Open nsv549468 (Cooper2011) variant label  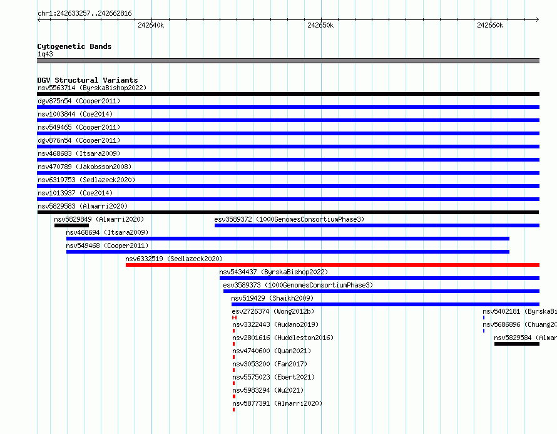click(x=107, y=245)
